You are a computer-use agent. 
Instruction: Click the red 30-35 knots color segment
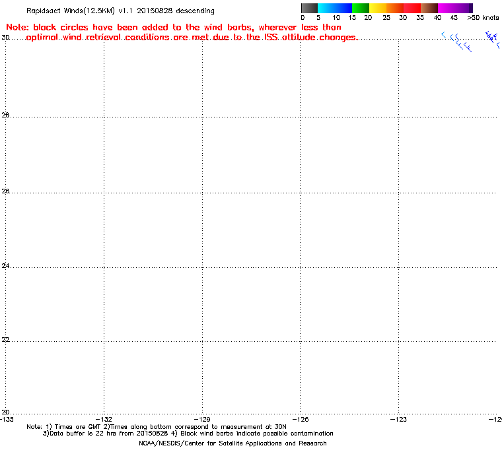pos(412,8)
